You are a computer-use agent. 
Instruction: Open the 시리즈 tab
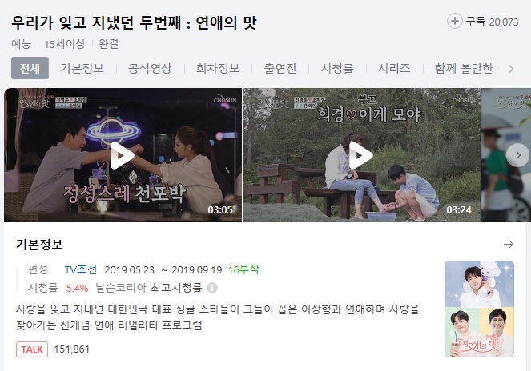394,68
